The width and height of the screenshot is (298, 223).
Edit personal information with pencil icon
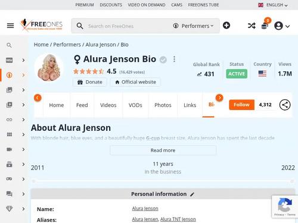pos(192,194)
